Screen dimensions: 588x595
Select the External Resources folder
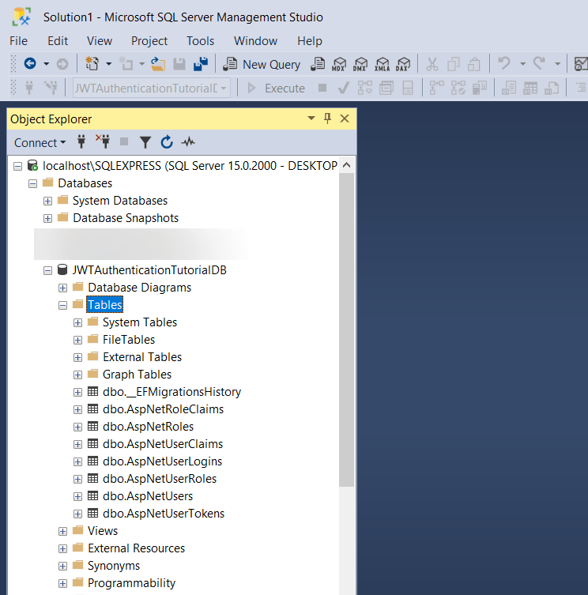coord(136,548)
